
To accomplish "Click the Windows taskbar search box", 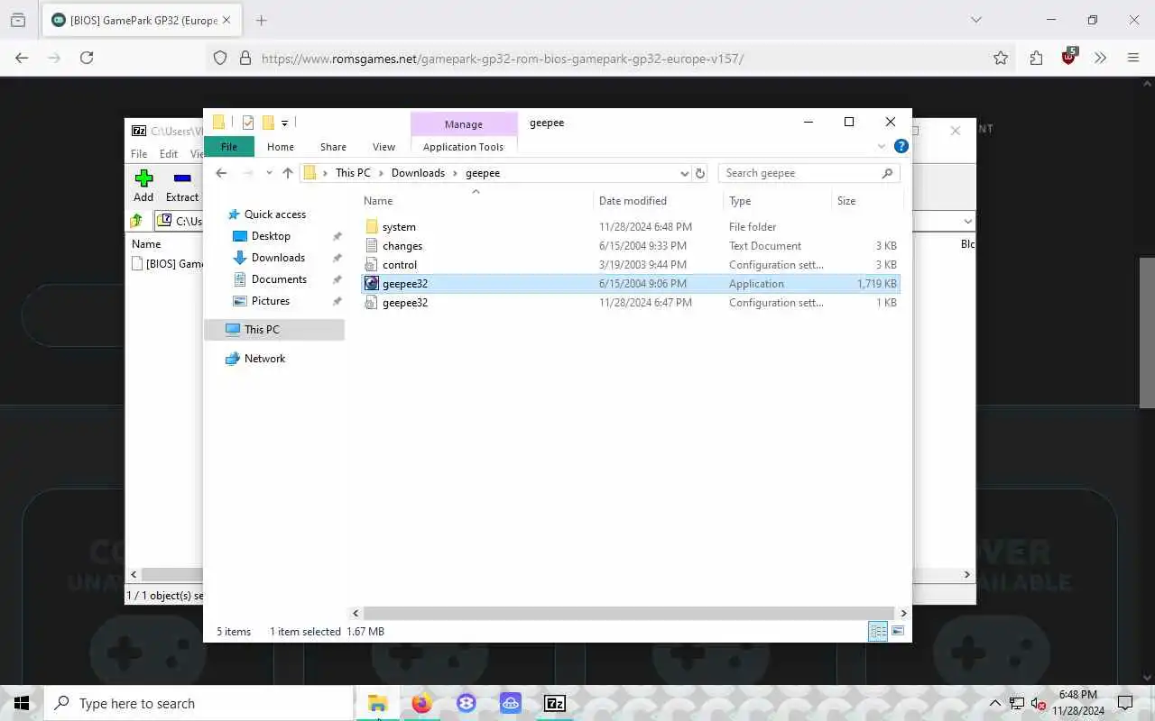I will (199, 703).
